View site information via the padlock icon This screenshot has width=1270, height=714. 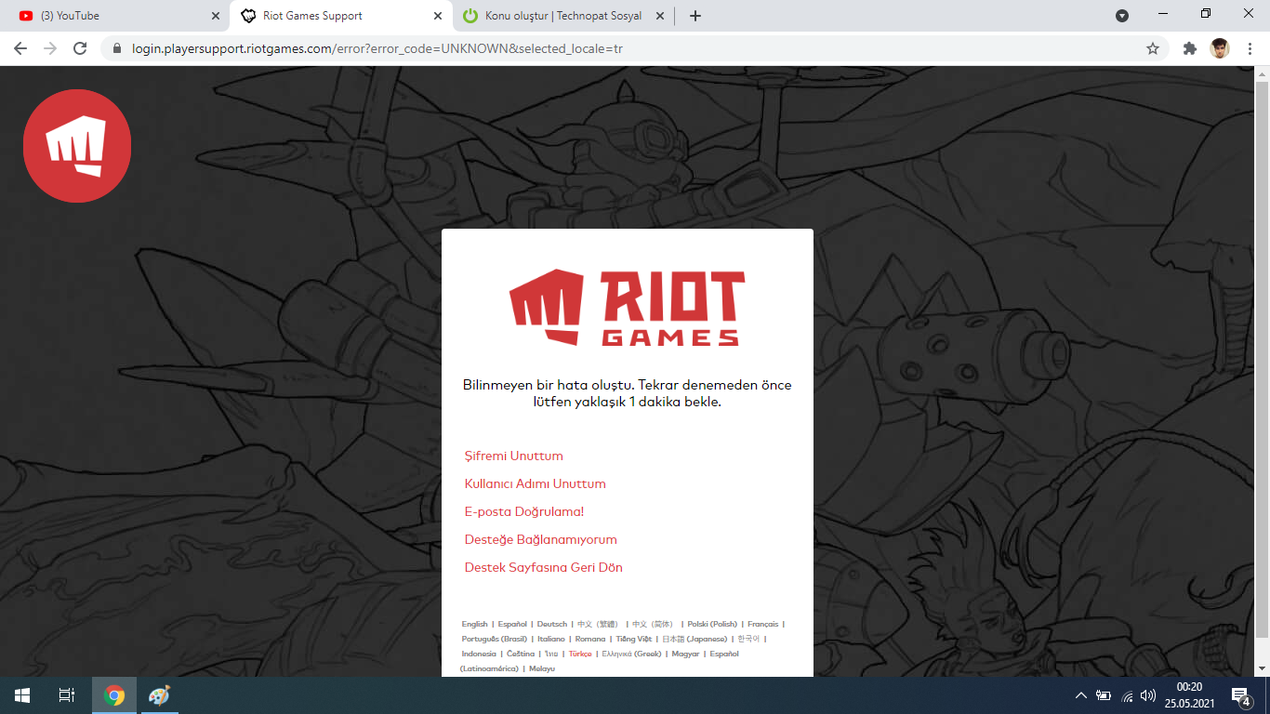pos(117,48)
